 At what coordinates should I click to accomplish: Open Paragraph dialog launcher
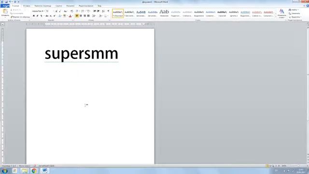pyautogui.click(x=110, y=20)
